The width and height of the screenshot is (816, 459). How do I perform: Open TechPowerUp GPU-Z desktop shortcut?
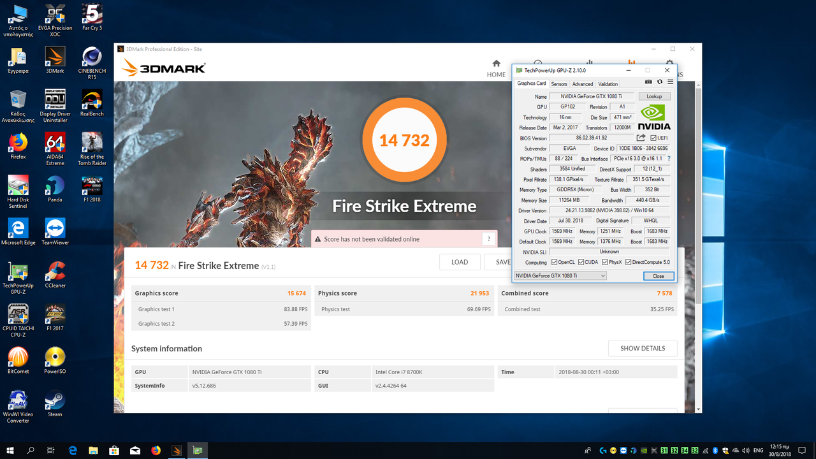18,278
